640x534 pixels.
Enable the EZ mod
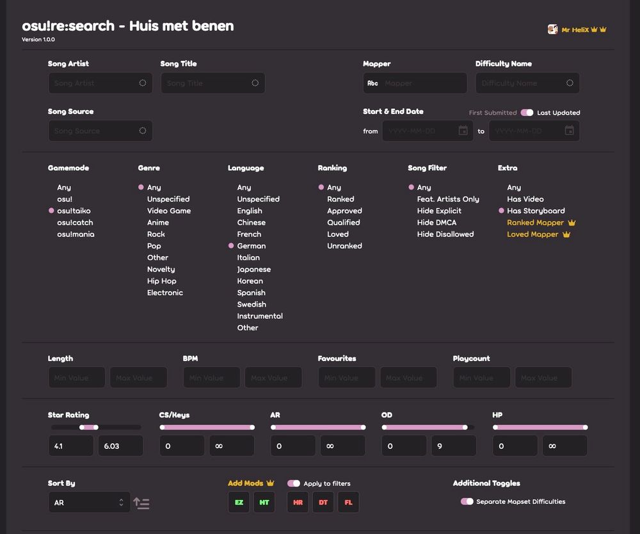[239, 503]
